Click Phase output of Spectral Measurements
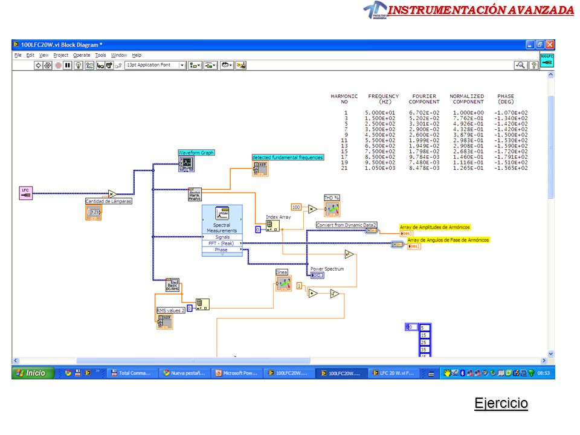The height and width of the screenshot is (435, 580). click(222, 250)
